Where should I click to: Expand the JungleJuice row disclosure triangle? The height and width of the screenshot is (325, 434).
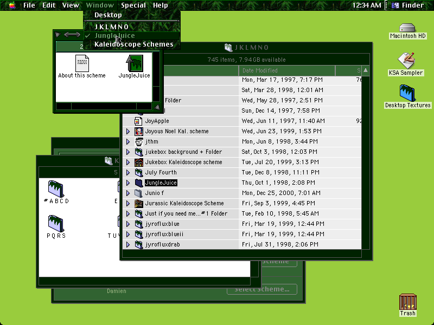coord(128,183)
